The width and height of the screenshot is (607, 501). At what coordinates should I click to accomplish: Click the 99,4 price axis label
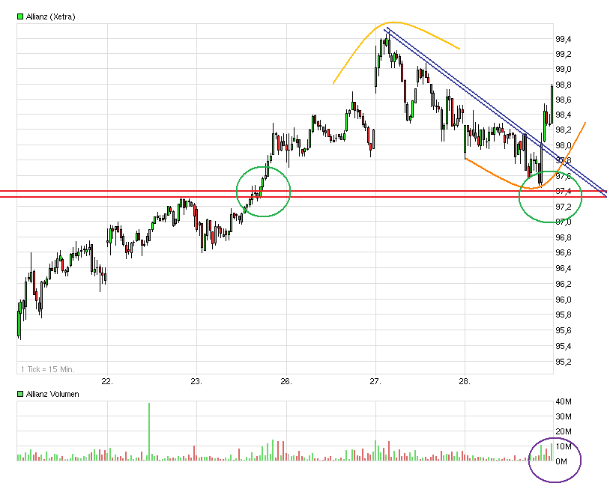pyautogui.click(x=564, y=39)
